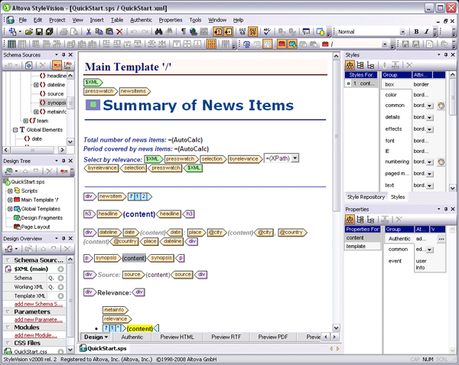Open the Normal paragraph style dropdown
This screenshot has width=459, height=365.
click(402, 32)
